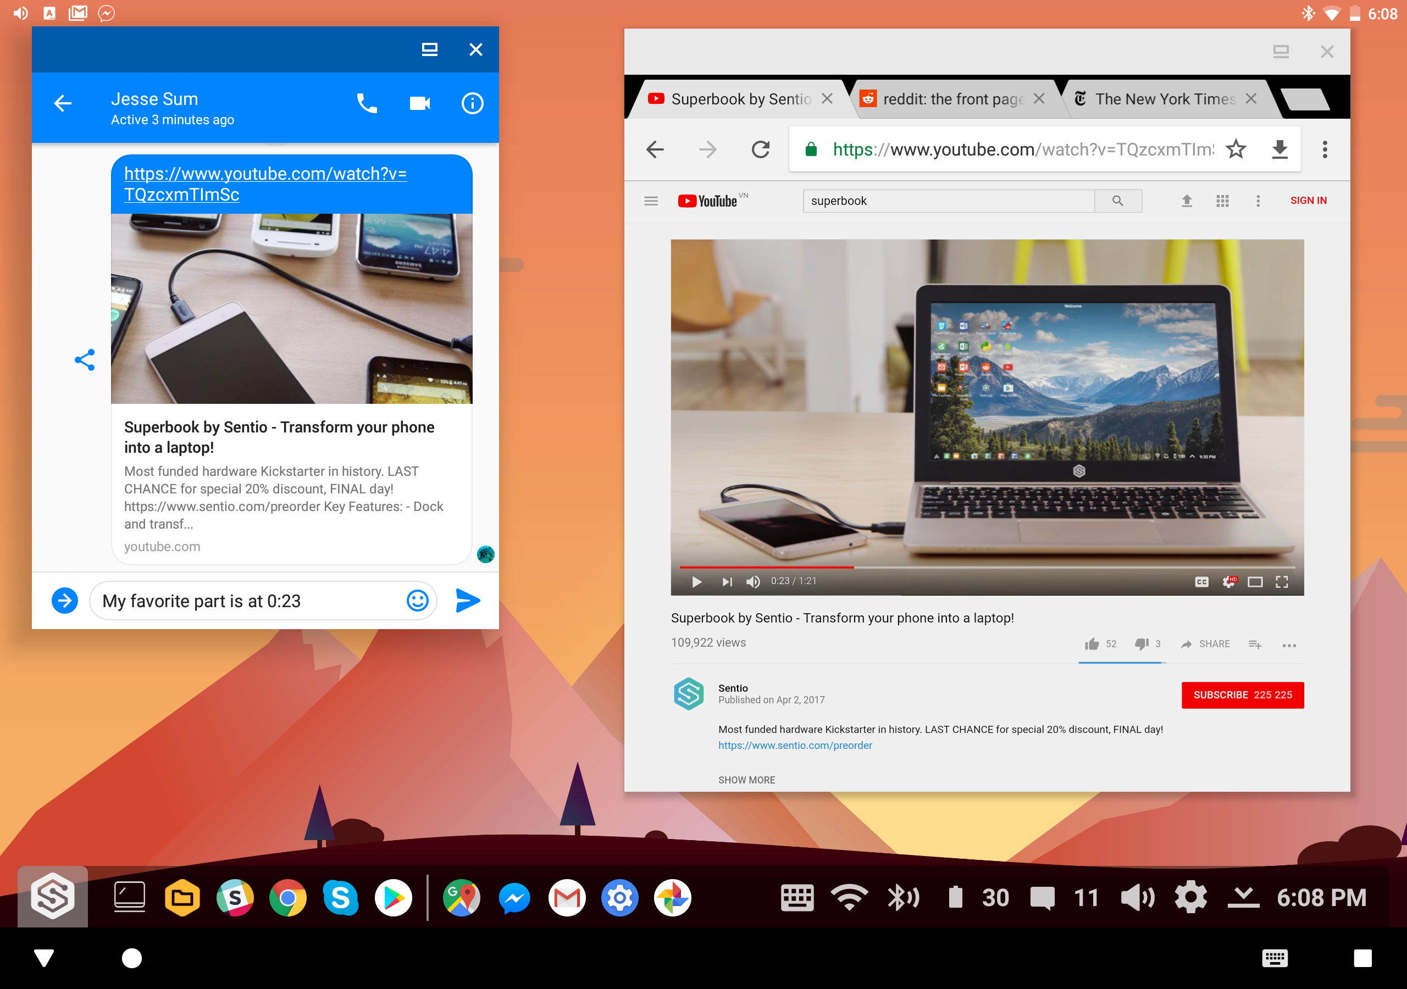The height and width of the screenshot is (989, 1407).
Task: Expand the description with SHOW MORE
Action: (746, 780)
